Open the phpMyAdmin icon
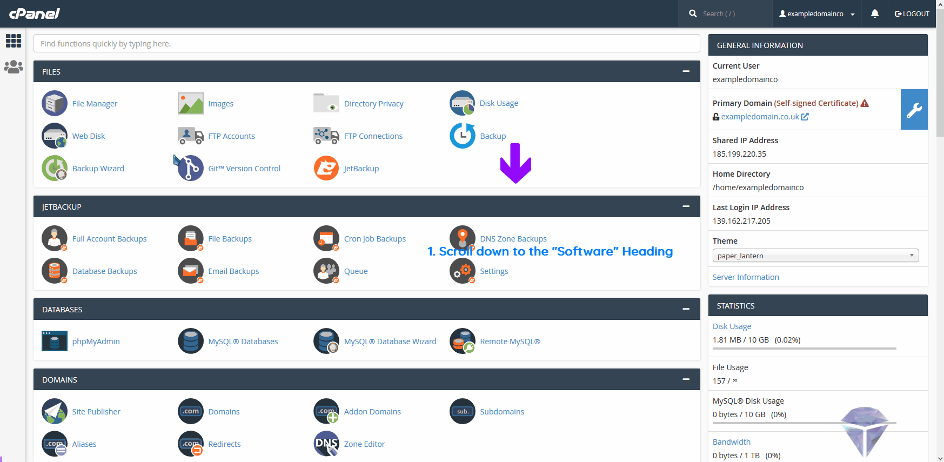This screenshot has height=462, width=944. pyautogui.click(x=55, y=341)
